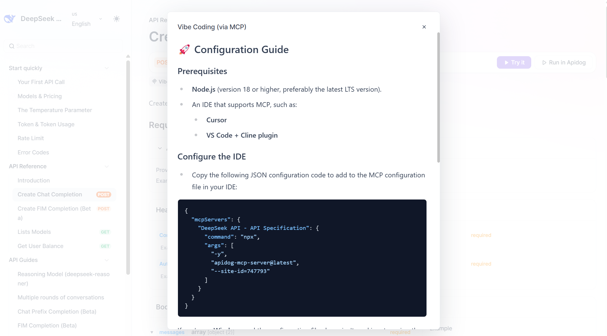The height and width of the screenshot is (336, 607).
Task: Click the dialog's vertical scrollbar
Action: [x=438, y=97]
